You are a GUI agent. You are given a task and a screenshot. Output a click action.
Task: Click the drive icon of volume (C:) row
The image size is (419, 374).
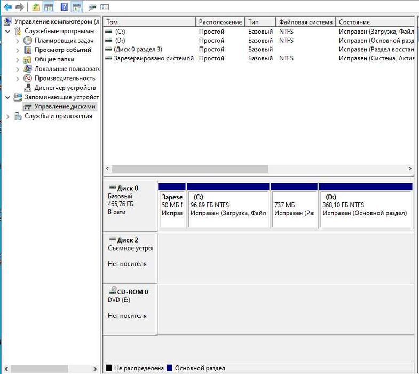tap(108, 32)
